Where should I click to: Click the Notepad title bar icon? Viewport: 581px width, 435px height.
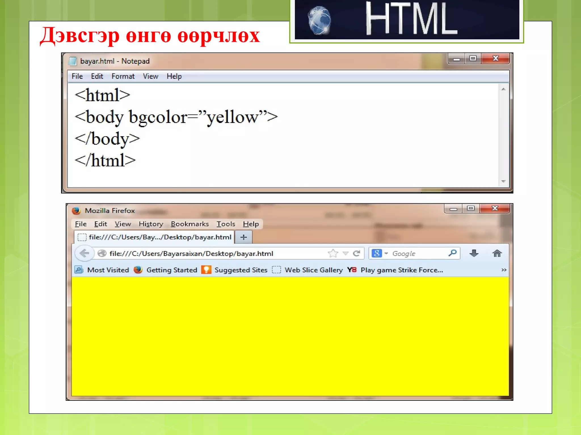73,61
